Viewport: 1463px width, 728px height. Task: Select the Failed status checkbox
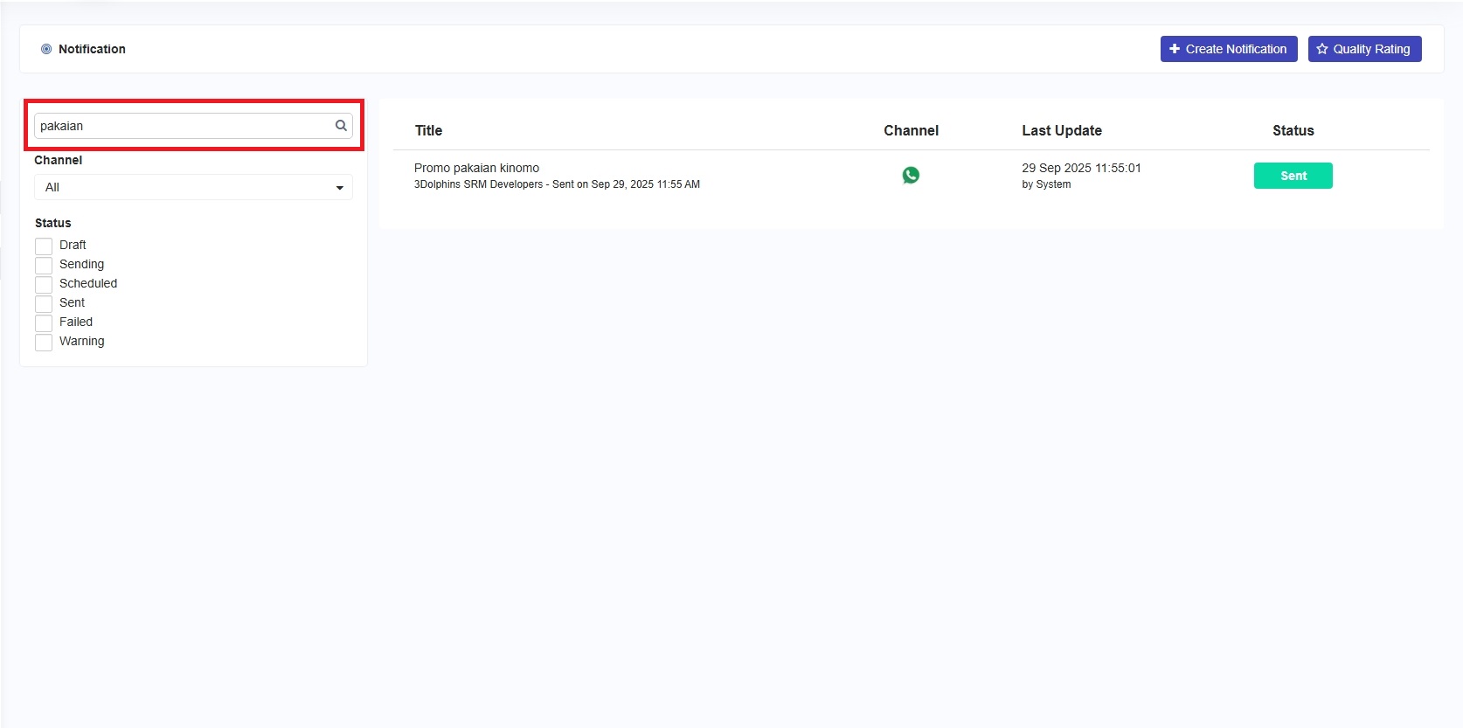tap(44, 322)
